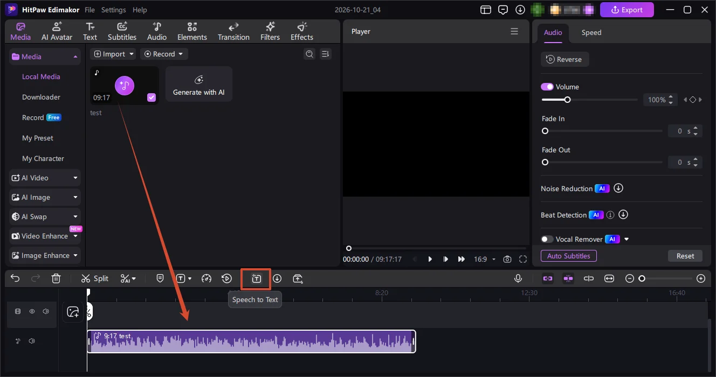The height and width of the screenshot is (377, 716).
Task: Open the speed gauge tool in timeline toolbar
Action: point(206,278)
